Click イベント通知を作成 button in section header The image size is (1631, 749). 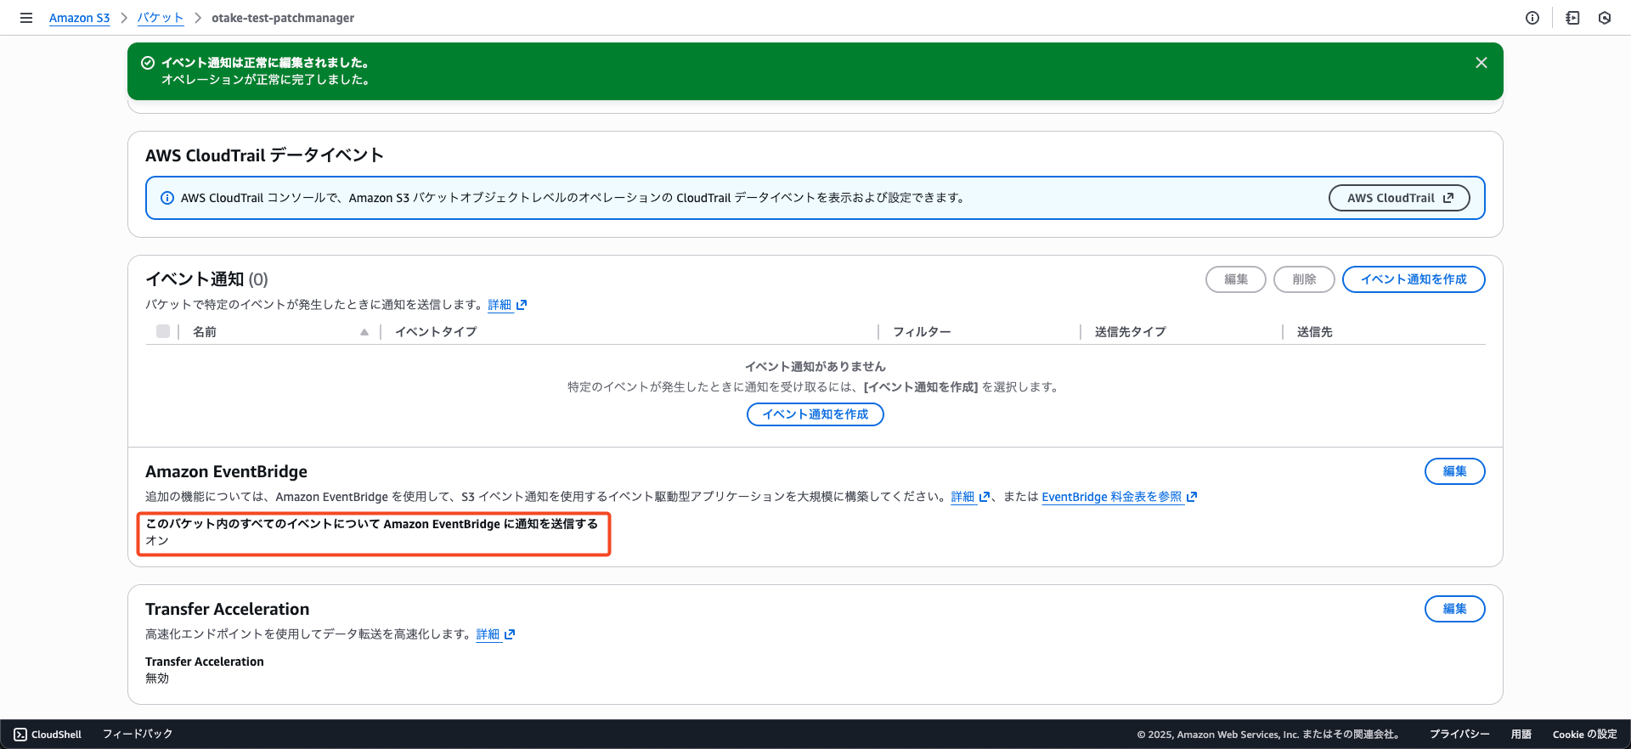[x=1414, y=279]
